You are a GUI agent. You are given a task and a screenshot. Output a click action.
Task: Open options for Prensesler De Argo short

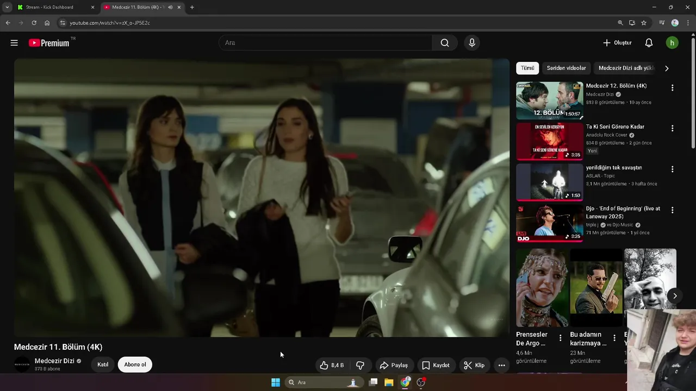[x=561, y=338]
